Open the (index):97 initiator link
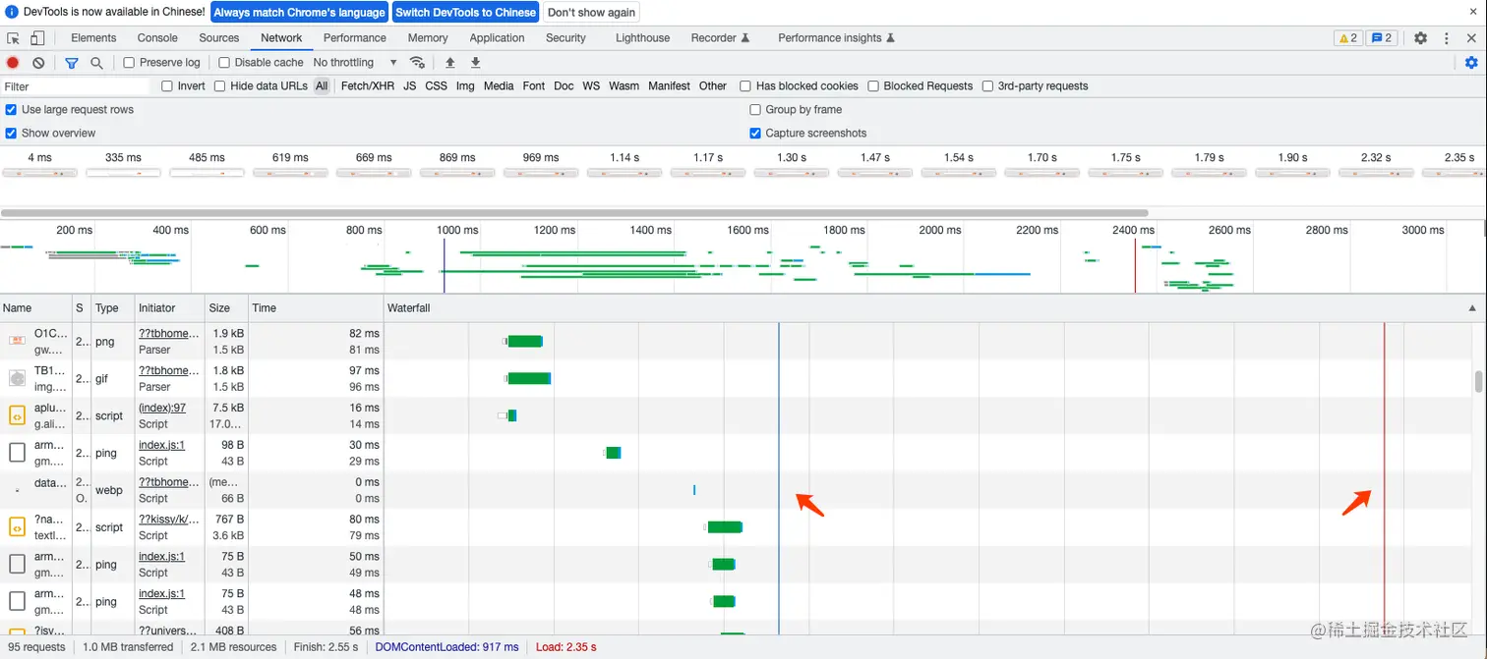Screen dimensions: 1487x659 [162, 408]
